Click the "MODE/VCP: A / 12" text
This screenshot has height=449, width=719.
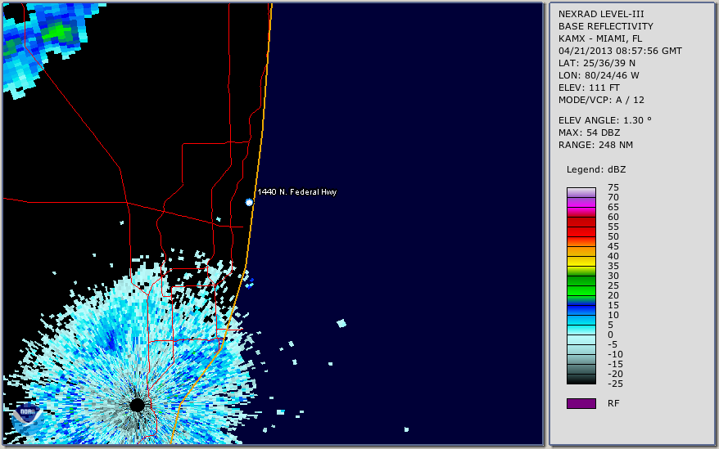(x=601, y=100)
